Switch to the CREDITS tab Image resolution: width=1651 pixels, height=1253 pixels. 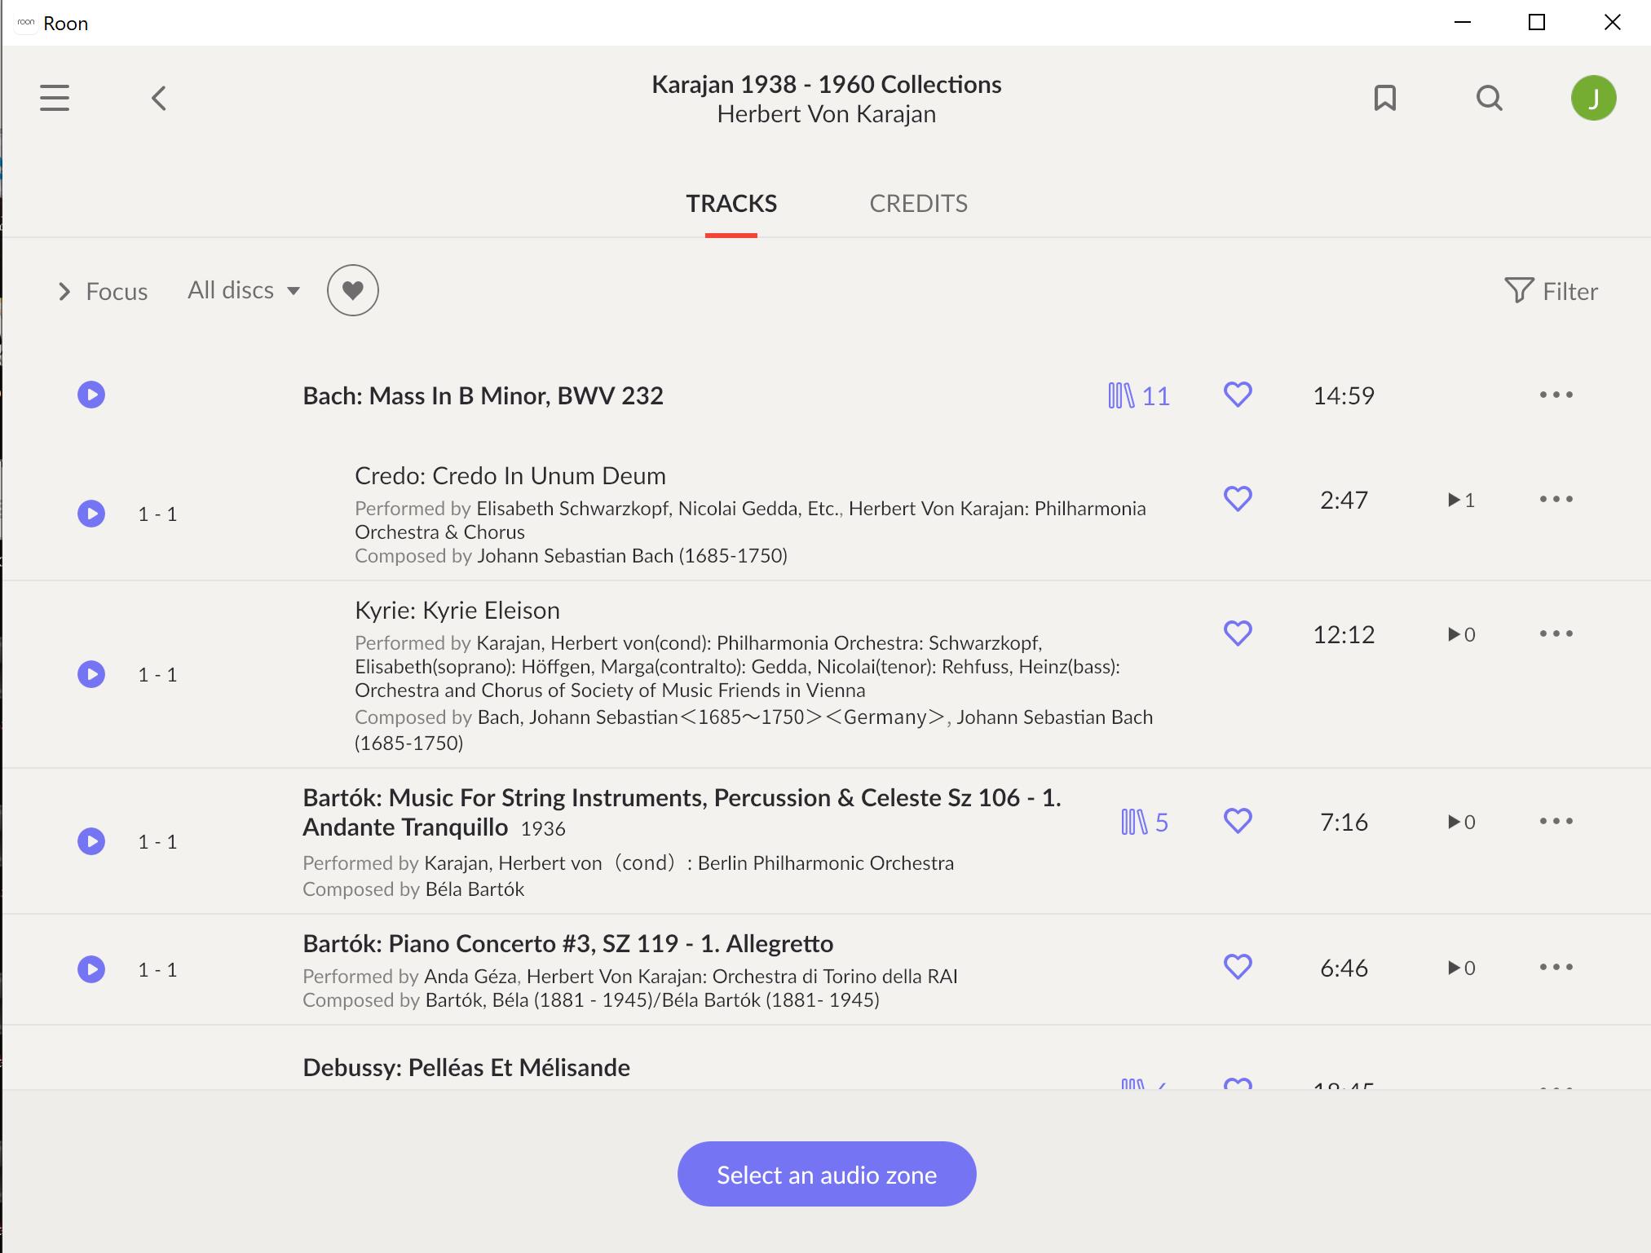(x=919, y=203)
